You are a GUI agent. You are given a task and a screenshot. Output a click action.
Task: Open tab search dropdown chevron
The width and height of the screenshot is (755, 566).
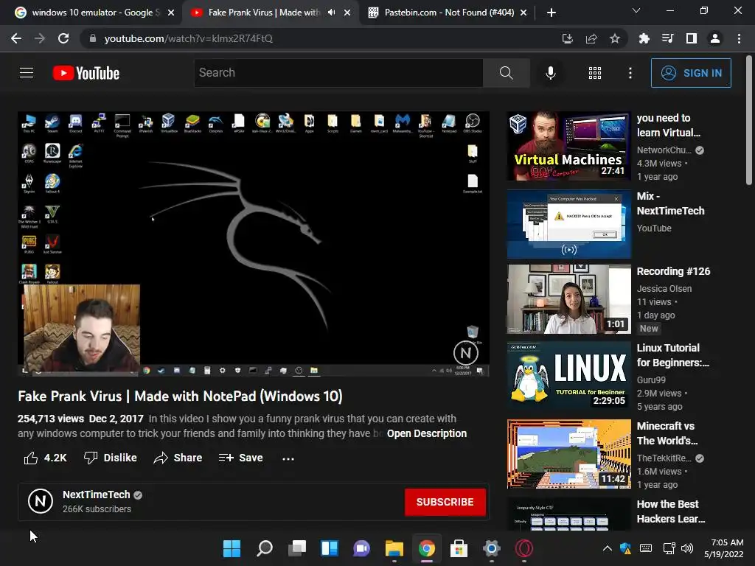tap(636, 10)
